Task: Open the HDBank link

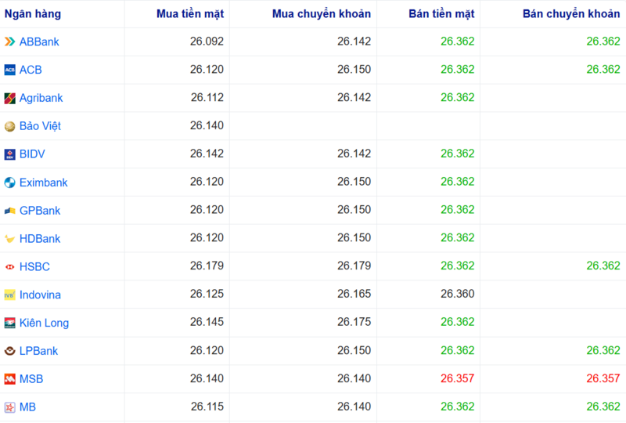Action: pyautogui.click(x=40, y=239)
